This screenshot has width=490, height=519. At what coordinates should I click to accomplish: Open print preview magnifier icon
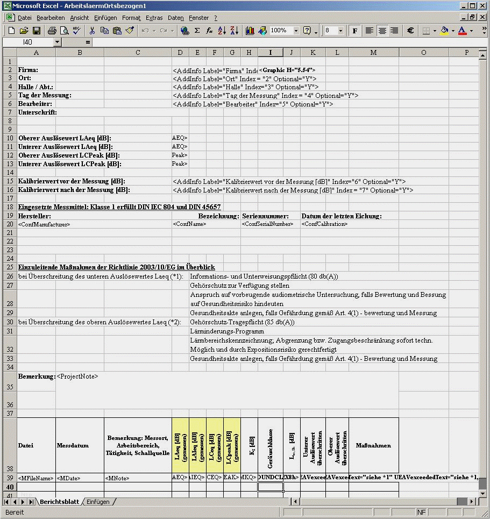pos(64,31)
